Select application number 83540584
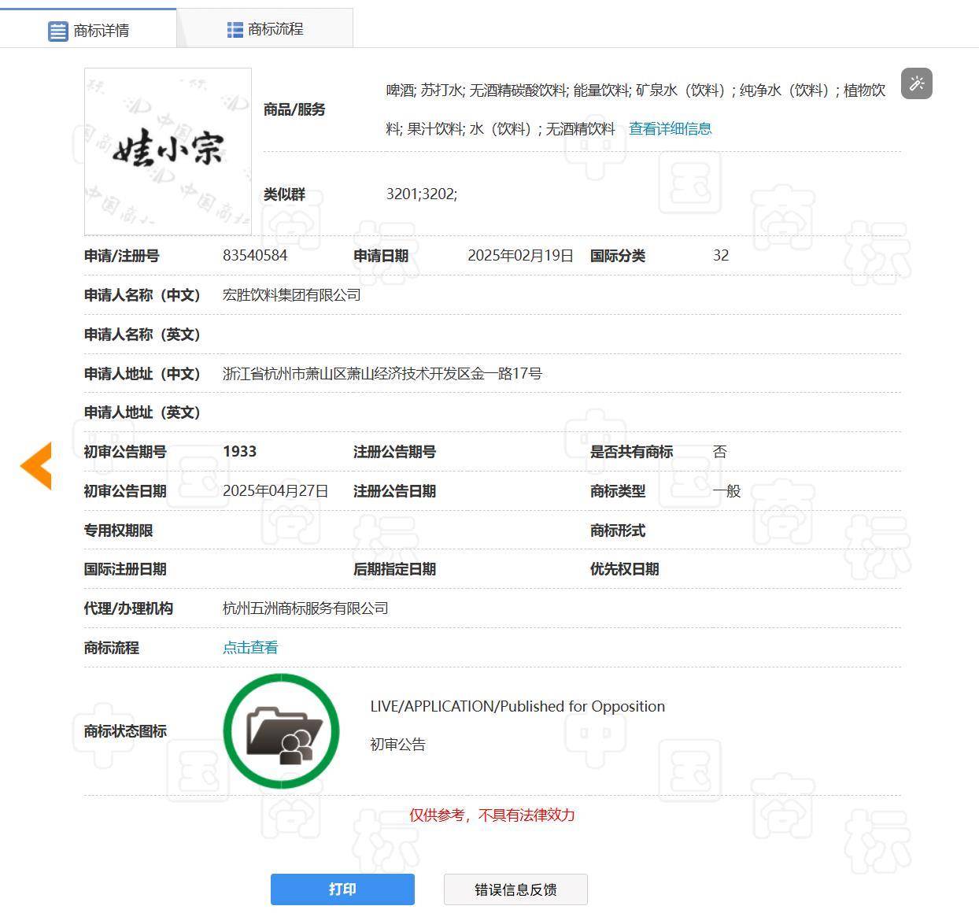 (x=254, y=255)
